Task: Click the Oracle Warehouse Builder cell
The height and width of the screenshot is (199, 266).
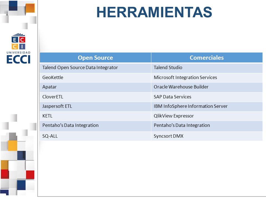Action: [207, 87]
